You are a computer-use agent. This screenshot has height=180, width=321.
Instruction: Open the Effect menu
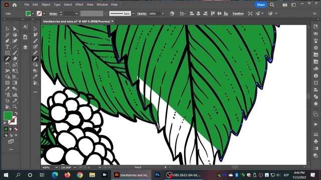pyautogui.click(x=79, y=4)
